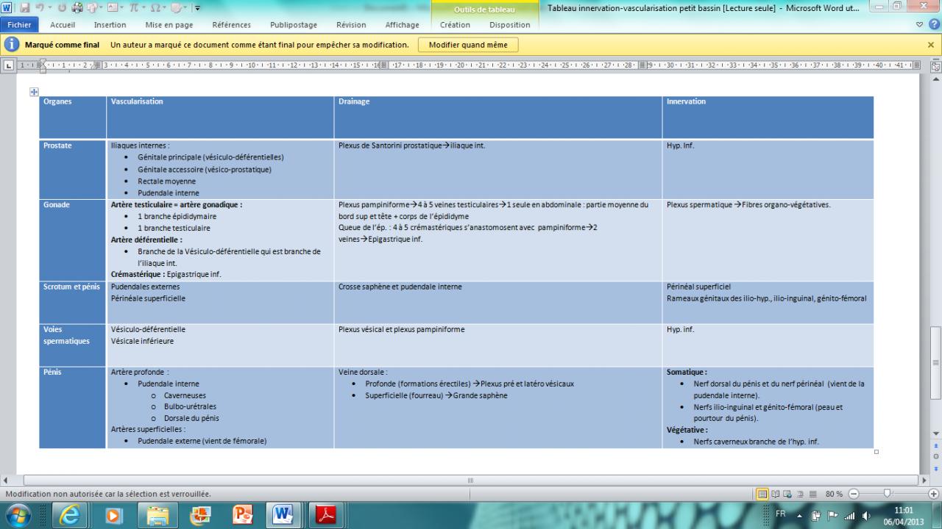
Task: Click the taskbar clock showing 11:01
Action: point(902,515)
